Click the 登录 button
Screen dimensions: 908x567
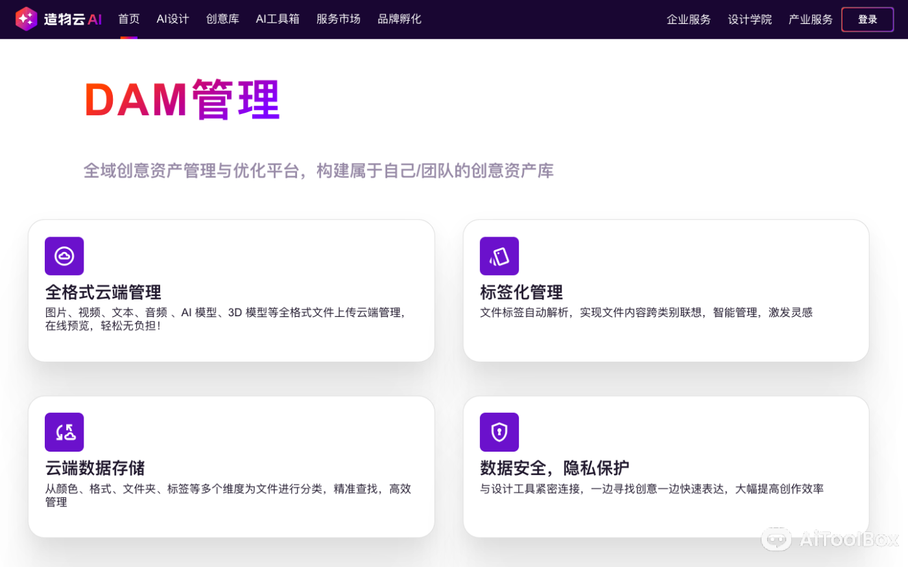867,19
